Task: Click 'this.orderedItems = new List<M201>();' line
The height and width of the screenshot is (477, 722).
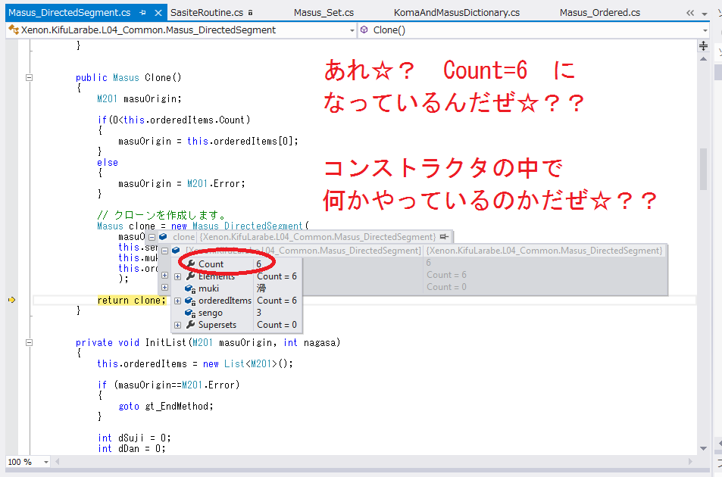Action: click(x=195, y=364)
